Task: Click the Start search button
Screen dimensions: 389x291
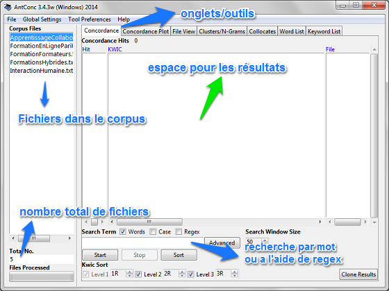Action: 100,255
